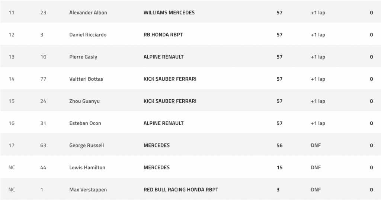Select Esteban Ocon's name
The width and height of the screenshot is (381, 200).
[85, 123]
